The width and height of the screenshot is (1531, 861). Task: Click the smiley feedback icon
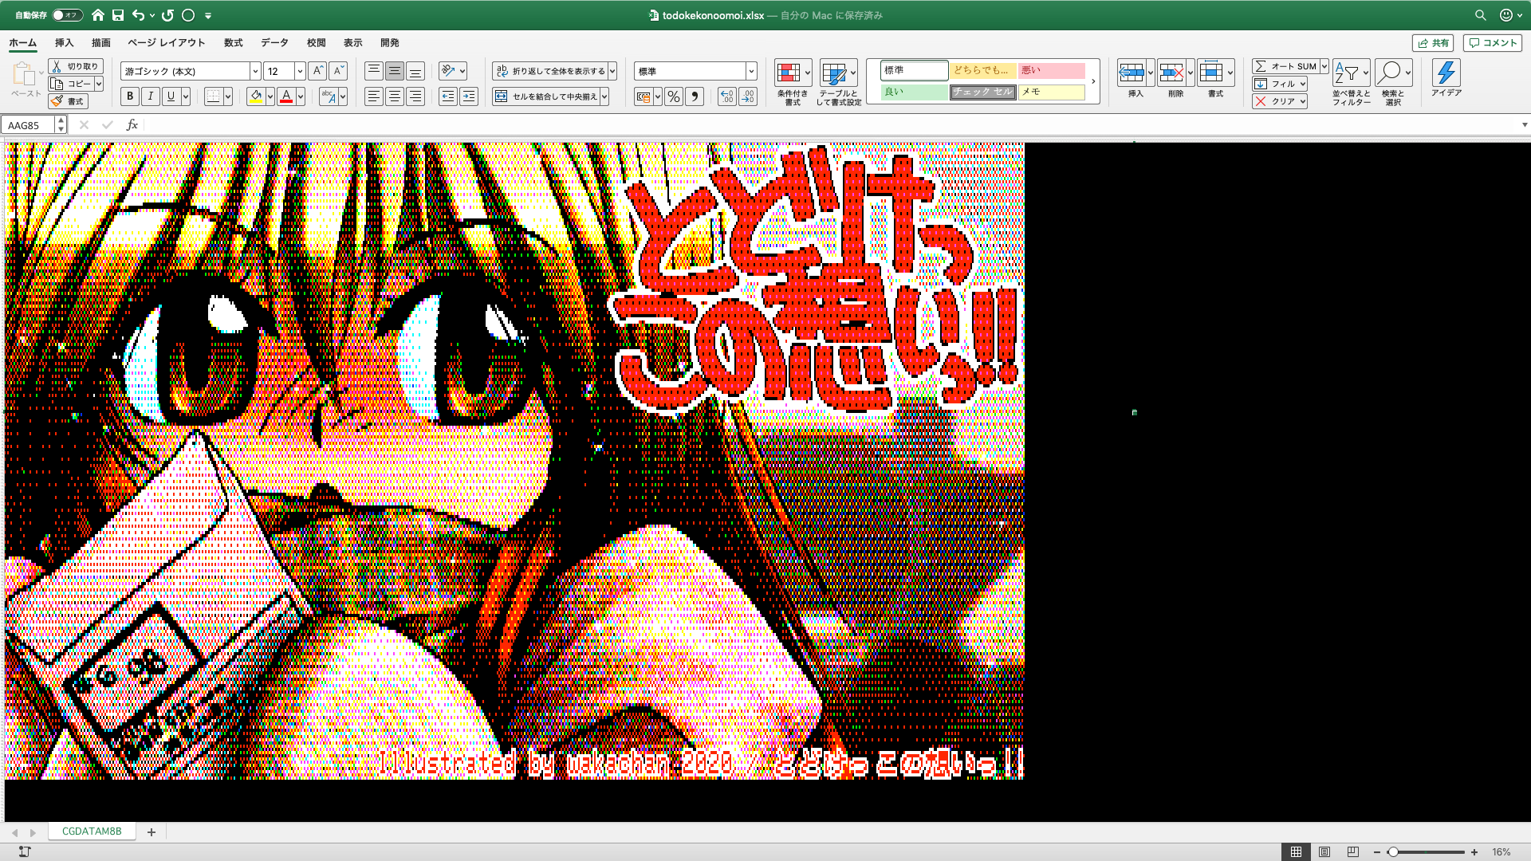1505,15
